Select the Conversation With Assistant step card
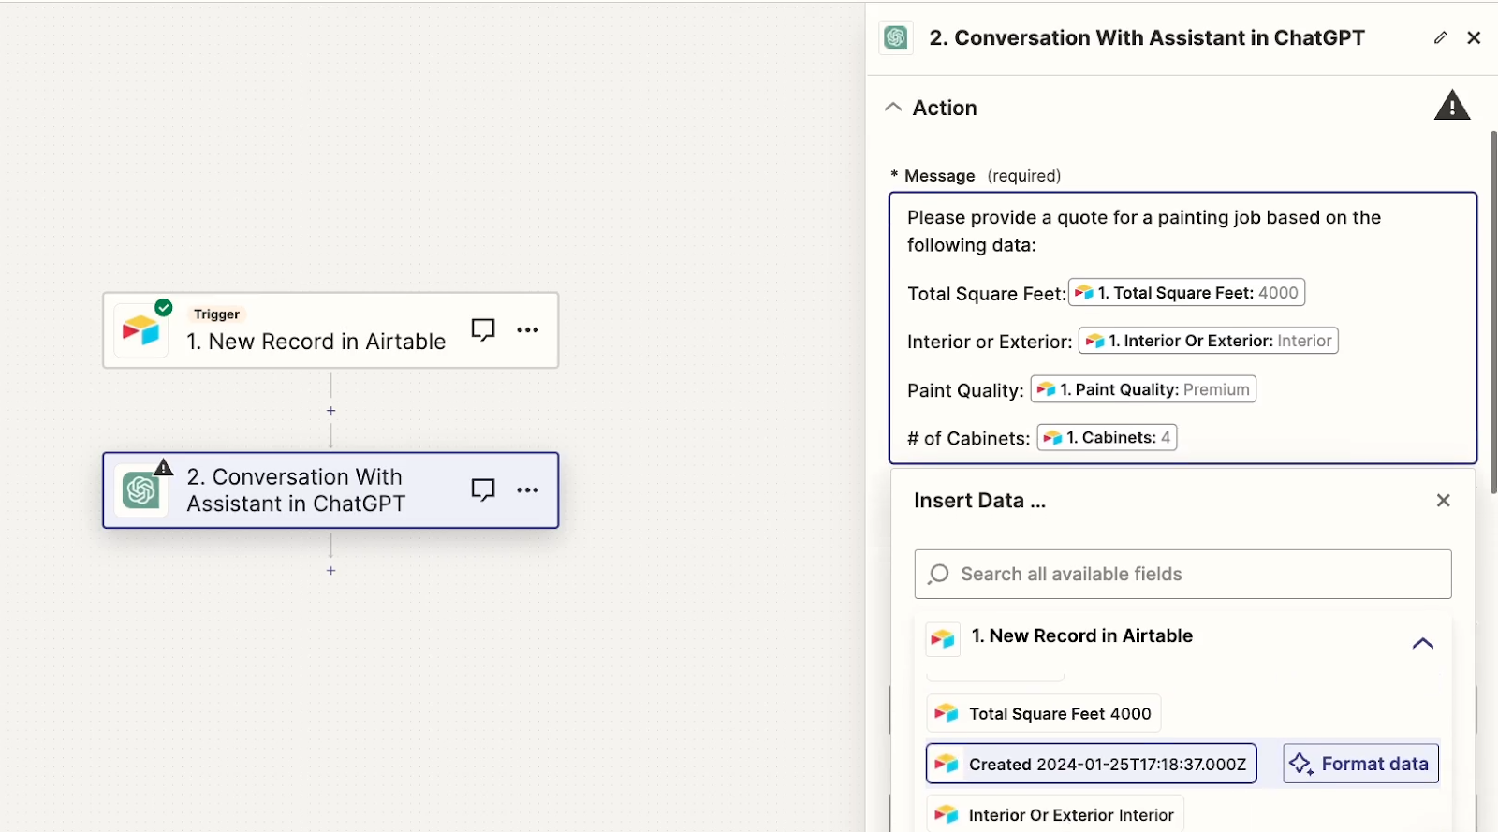This screenshot has width=1498, height=832. click(x=330, y=490)
